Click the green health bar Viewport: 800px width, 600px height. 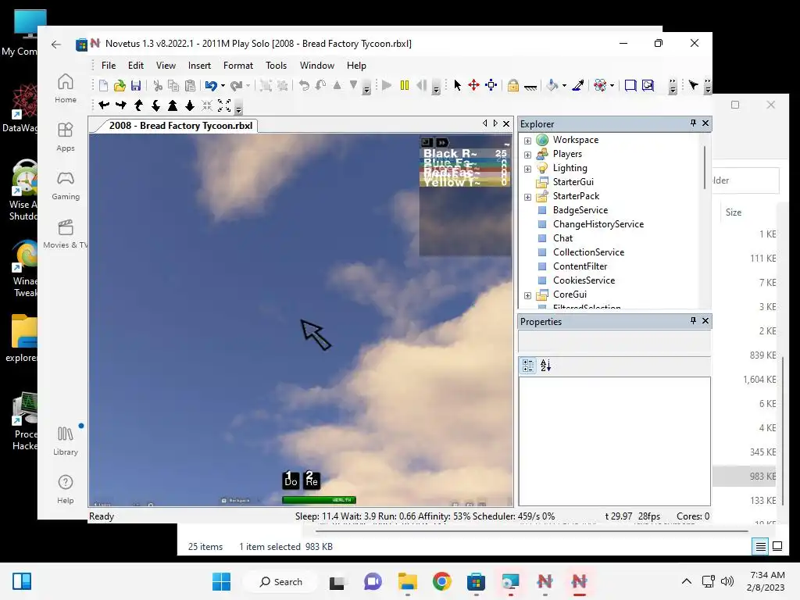tap(319, 500)
